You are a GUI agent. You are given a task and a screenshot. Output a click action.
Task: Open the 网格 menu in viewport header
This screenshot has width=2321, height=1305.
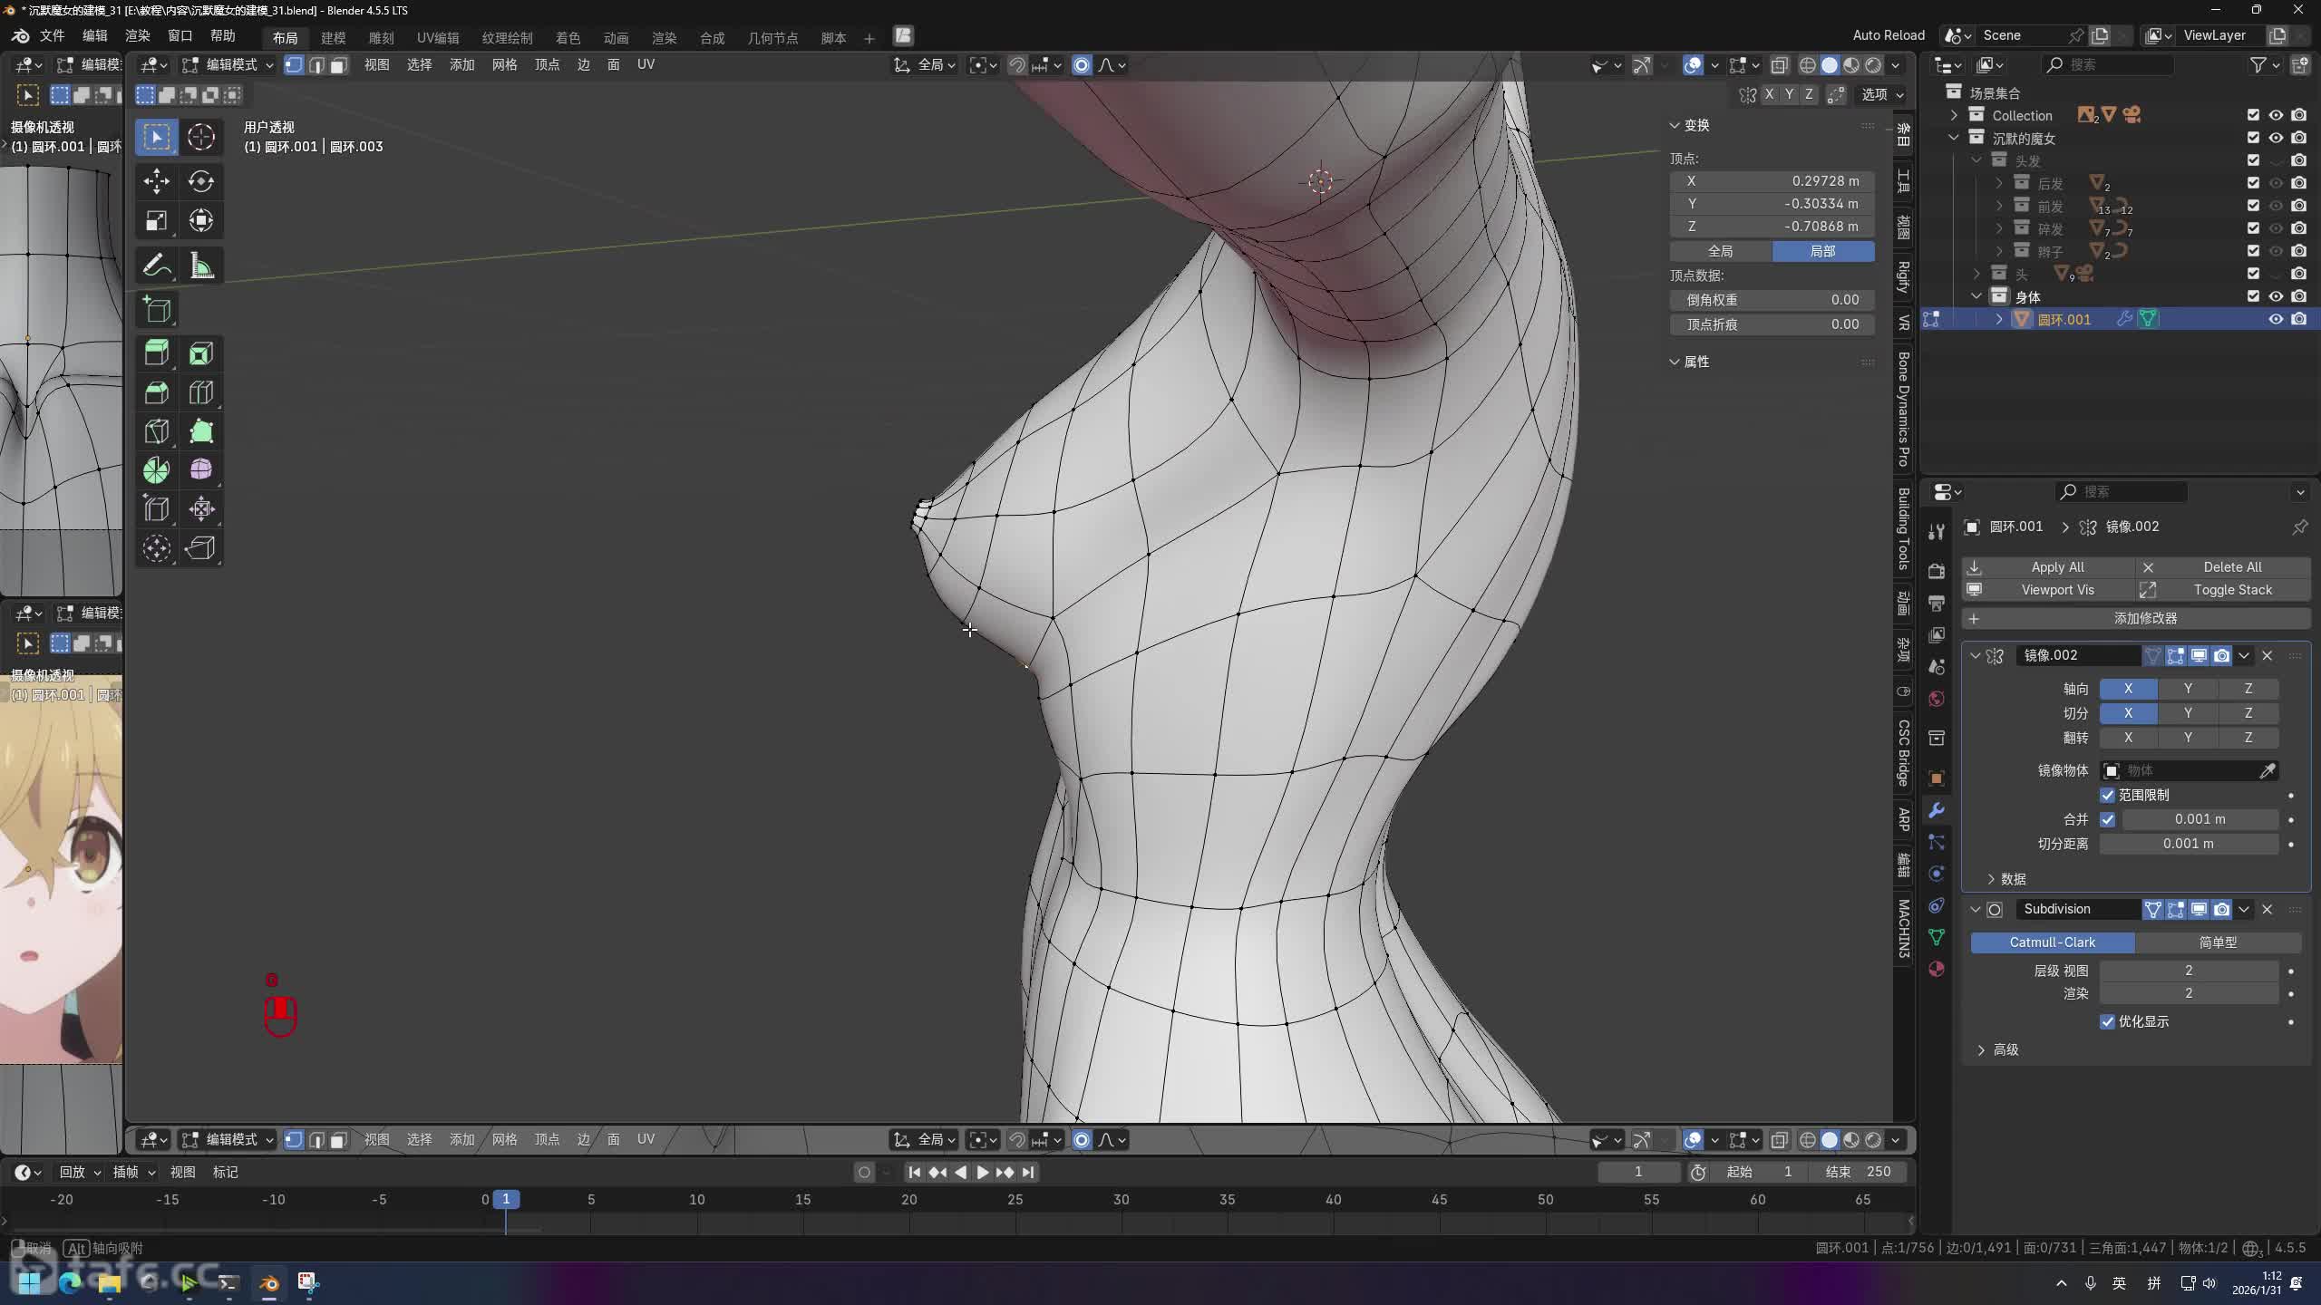tap(504, 65)
